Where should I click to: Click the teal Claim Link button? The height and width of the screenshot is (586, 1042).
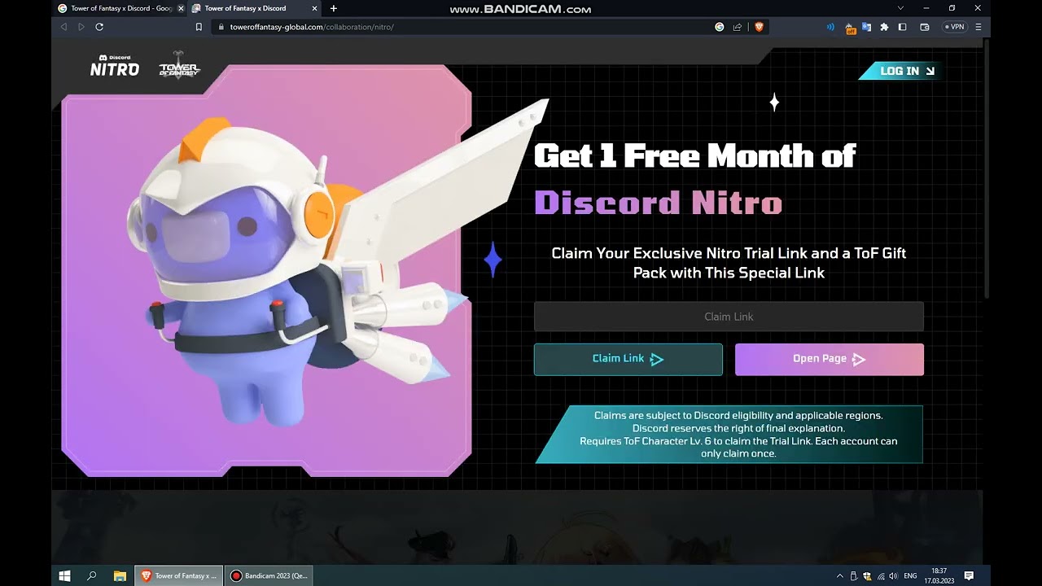click(x=628, y=359)
